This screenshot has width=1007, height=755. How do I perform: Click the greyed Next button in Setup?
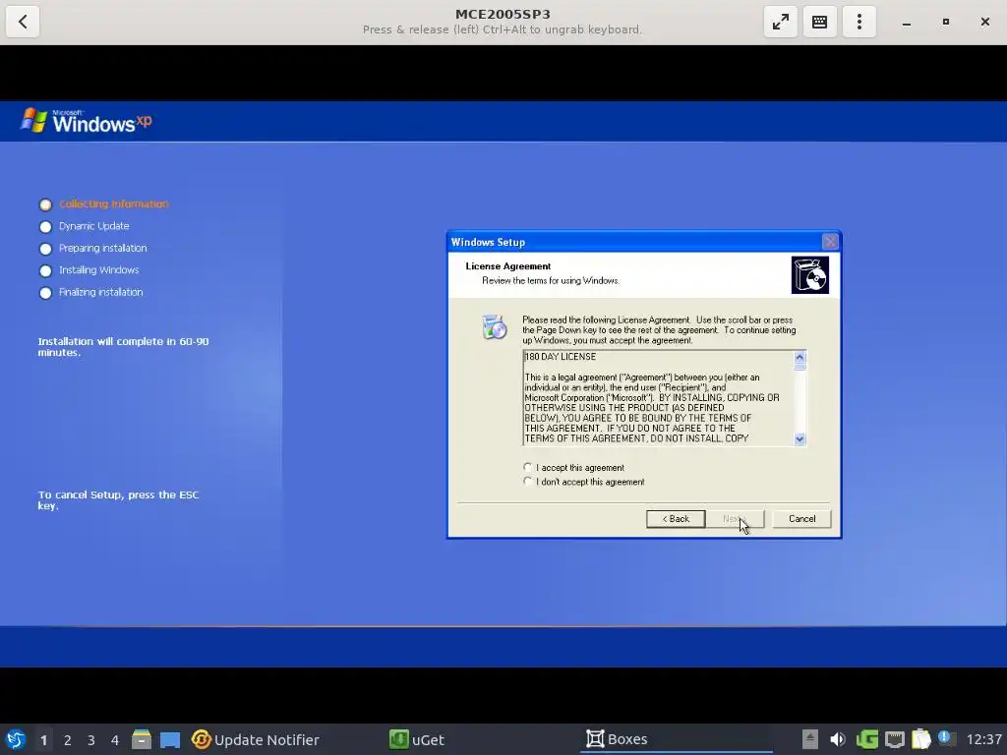pos(735,519)
